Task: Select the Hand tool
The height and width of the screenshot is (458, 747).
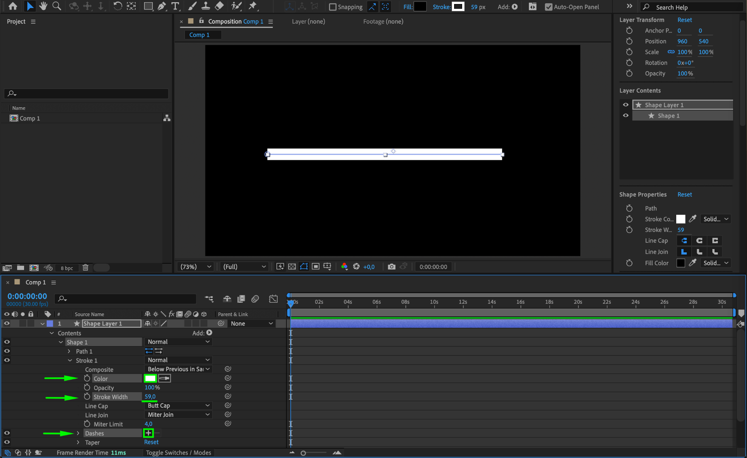Action: (43, 6)
